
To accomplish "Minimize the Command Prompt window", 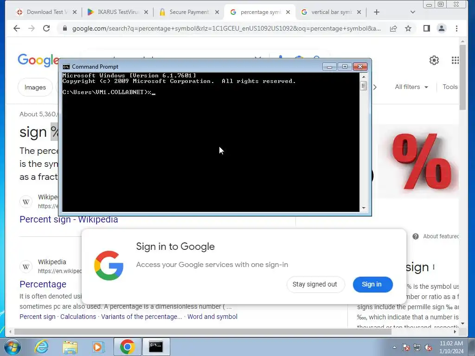I will click(x=329, y=67).
